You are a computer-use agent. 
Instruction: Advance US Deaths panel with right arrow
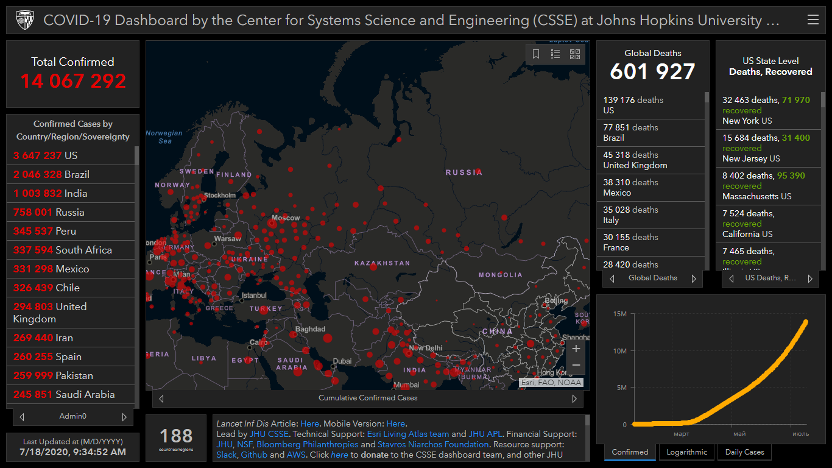click(809, 278)
